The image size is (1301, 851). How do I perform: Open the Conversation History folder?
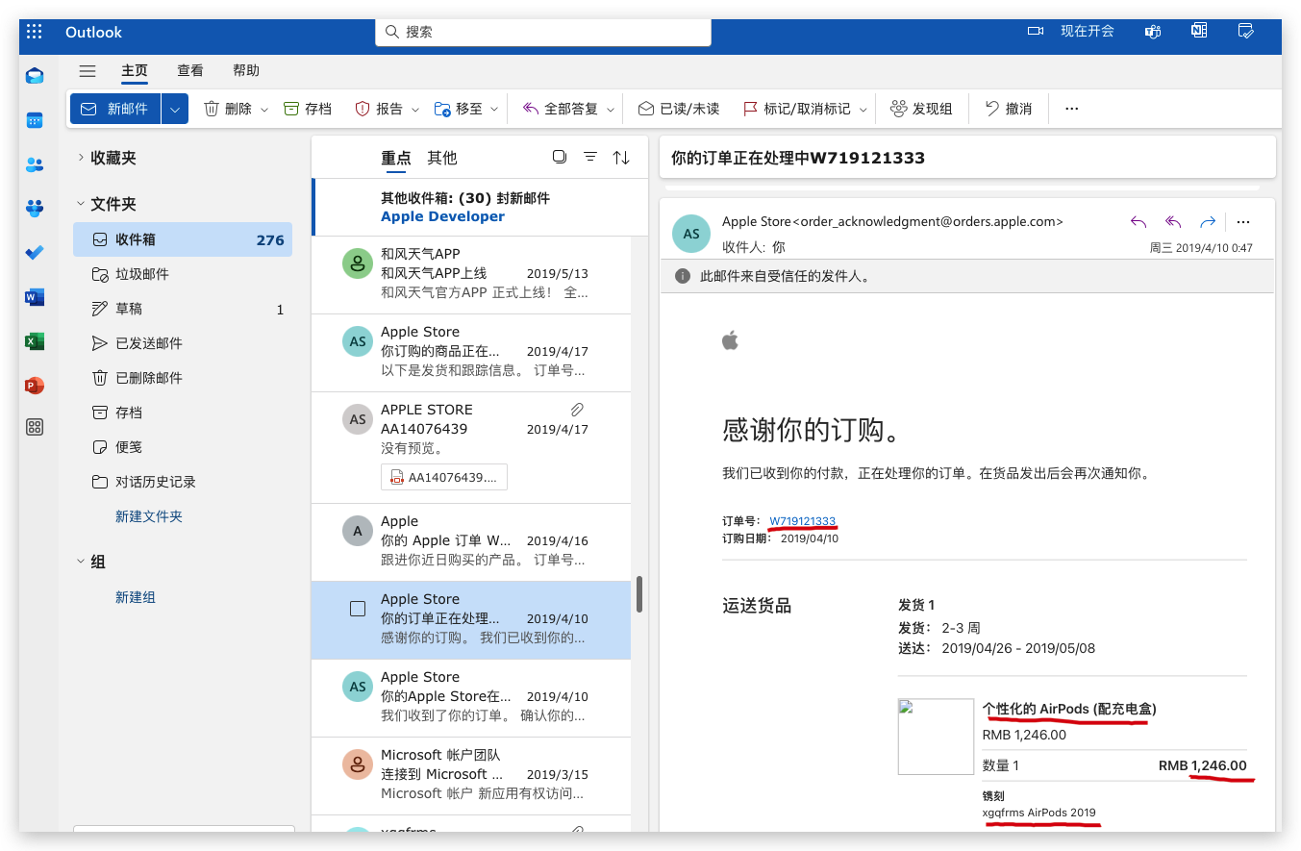[183, 482]
